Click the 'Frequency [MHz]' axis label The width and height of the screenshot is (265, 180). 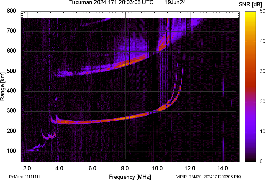click(130, 177)
